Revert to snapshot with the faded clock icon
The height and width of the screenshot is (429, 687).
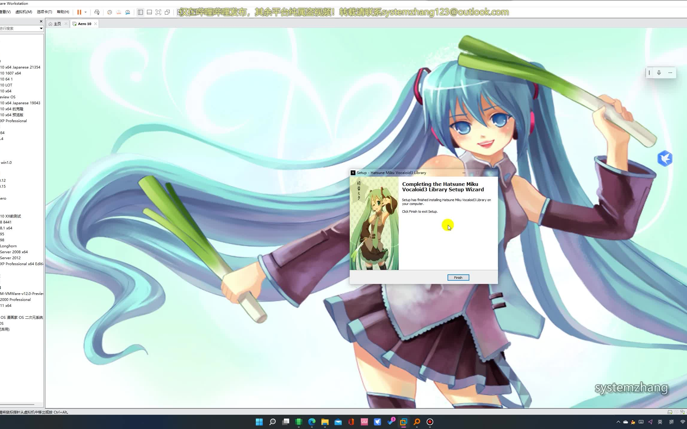coord(119,12)
